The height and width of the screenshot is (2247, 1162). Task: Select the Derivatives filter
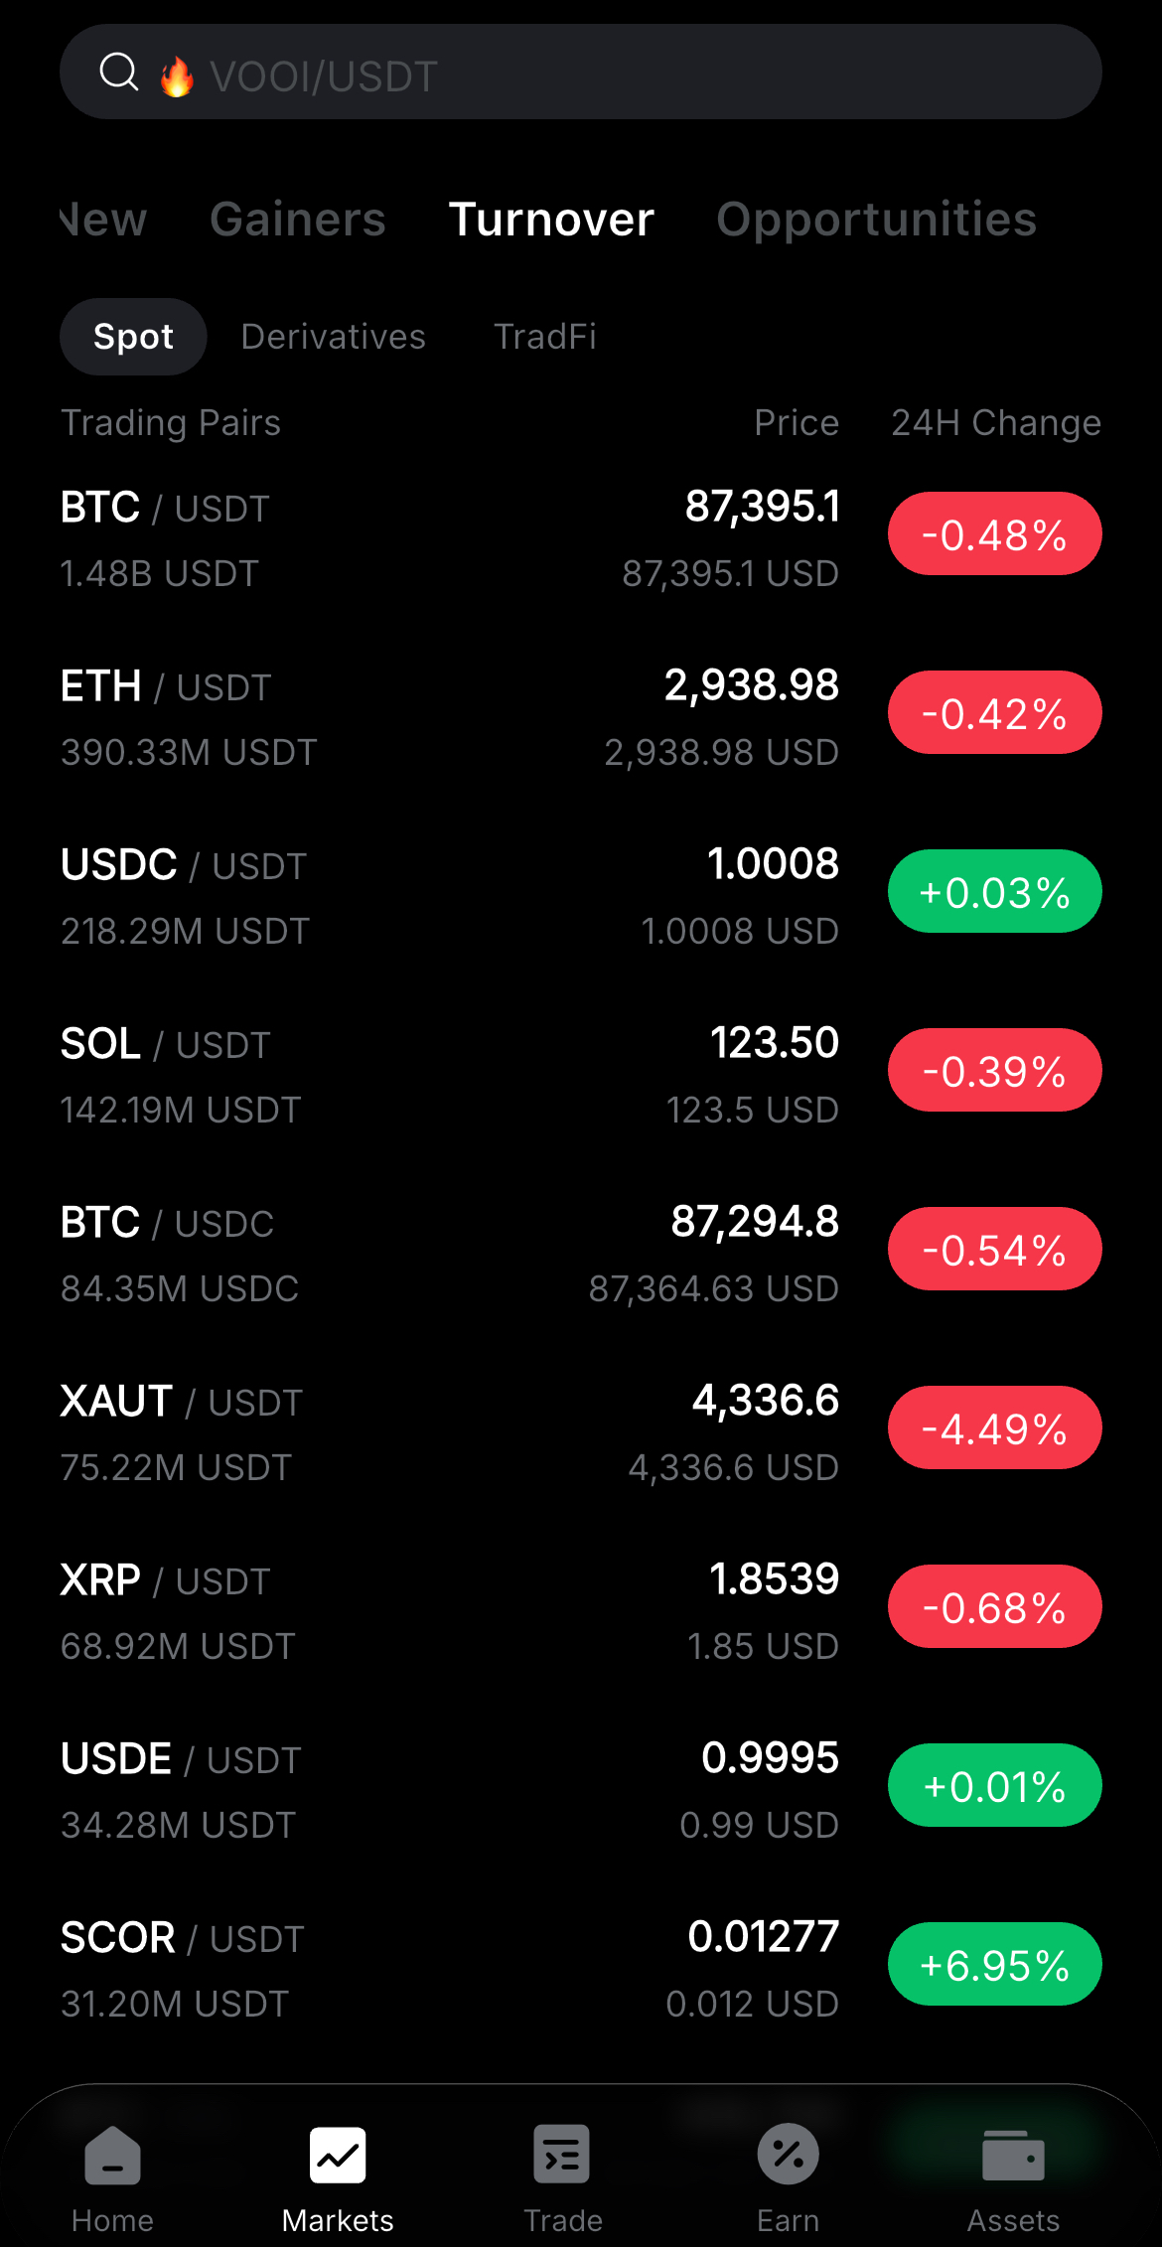pos(333,337)
